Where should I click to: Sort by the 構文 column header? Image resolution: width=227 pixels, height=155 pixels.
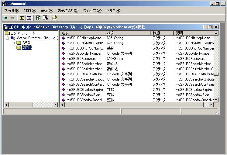click(128, 33)
